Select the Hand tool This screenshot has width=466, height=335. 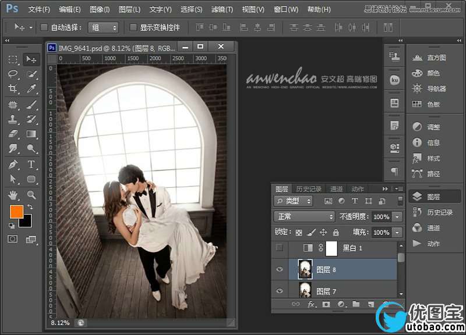pyautogui.click(x=13, y=195)
